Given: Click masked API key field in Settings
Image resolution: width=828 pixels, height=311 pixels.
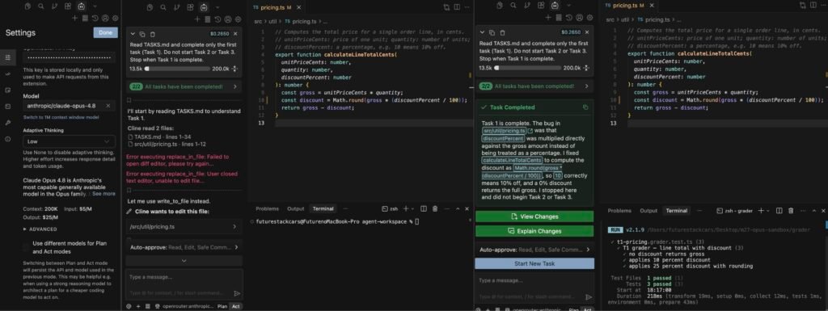Looking at the screenshot, I should point(70,57).
